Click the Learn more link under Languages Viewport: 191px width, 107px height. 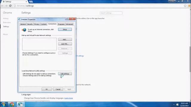(x=69, y=98)
